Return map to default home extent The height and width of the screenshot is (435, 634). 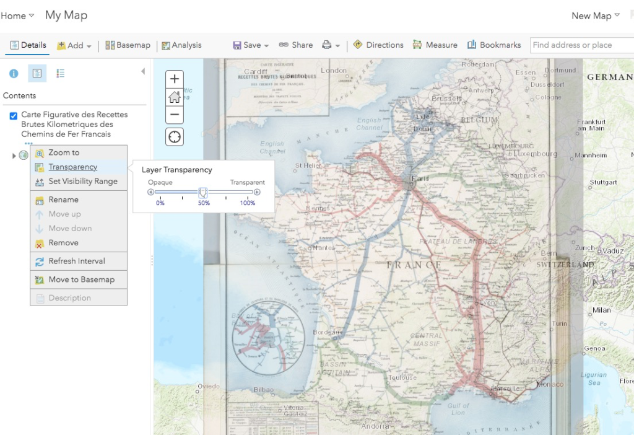[x=175, y=97]
